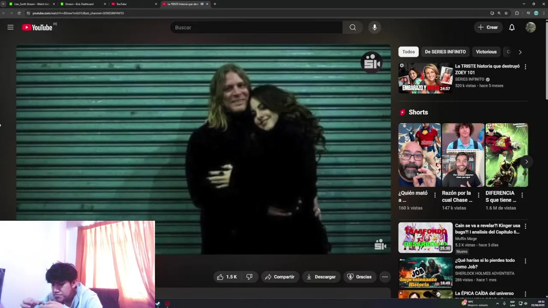Reload the page in browser toolbar
548x308 pixels.
(19, 13)
